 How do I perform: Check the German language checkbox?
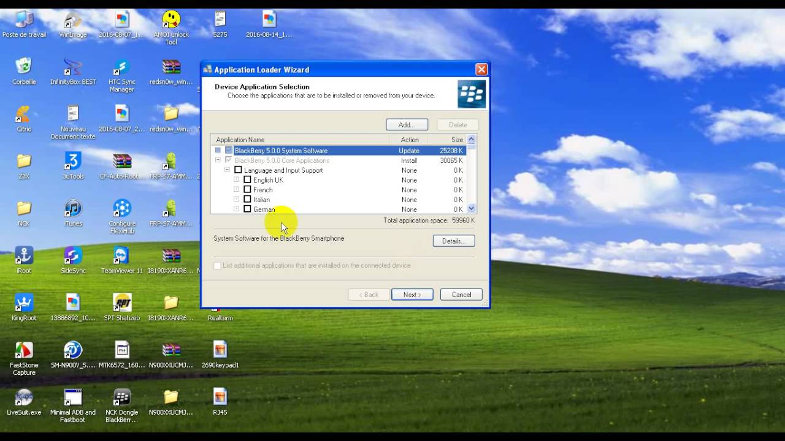pyautogui.click(x=247, y=209)
